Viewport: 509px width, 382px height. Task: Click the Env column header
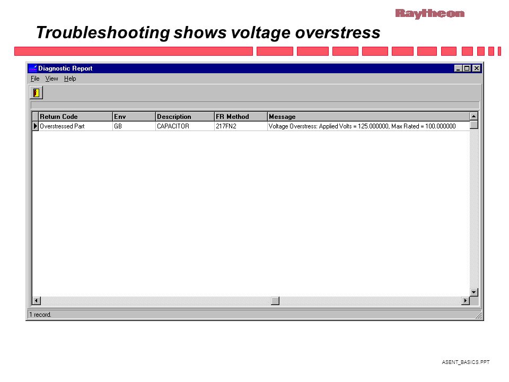coord(134,117)
